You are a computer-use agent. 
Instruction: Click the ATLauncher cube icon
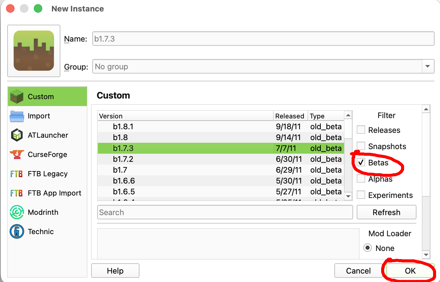pyautogui.click(x=17, y=135)
